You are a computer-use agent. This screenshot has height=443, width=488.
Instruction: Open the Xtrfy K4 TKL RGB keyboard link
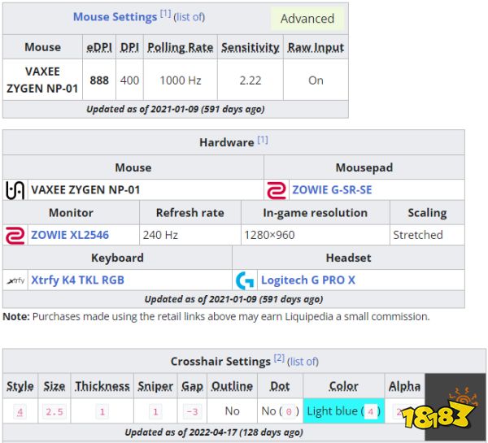pos(77,280)
